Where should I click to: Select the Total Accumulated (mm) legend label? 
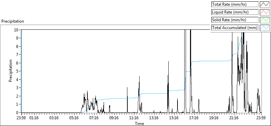tap(235, 28)
